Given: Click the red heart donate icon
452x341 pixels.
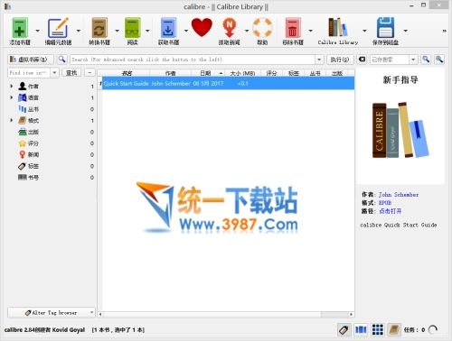Looking at the screenshot, I should point(202,27).
